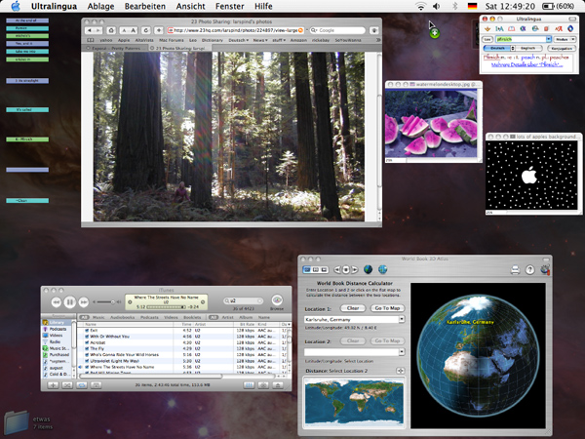Viewport: 585px width, 439px height.
Task: Uncheck the song 'The Fly'
Action: coord(87,348)
